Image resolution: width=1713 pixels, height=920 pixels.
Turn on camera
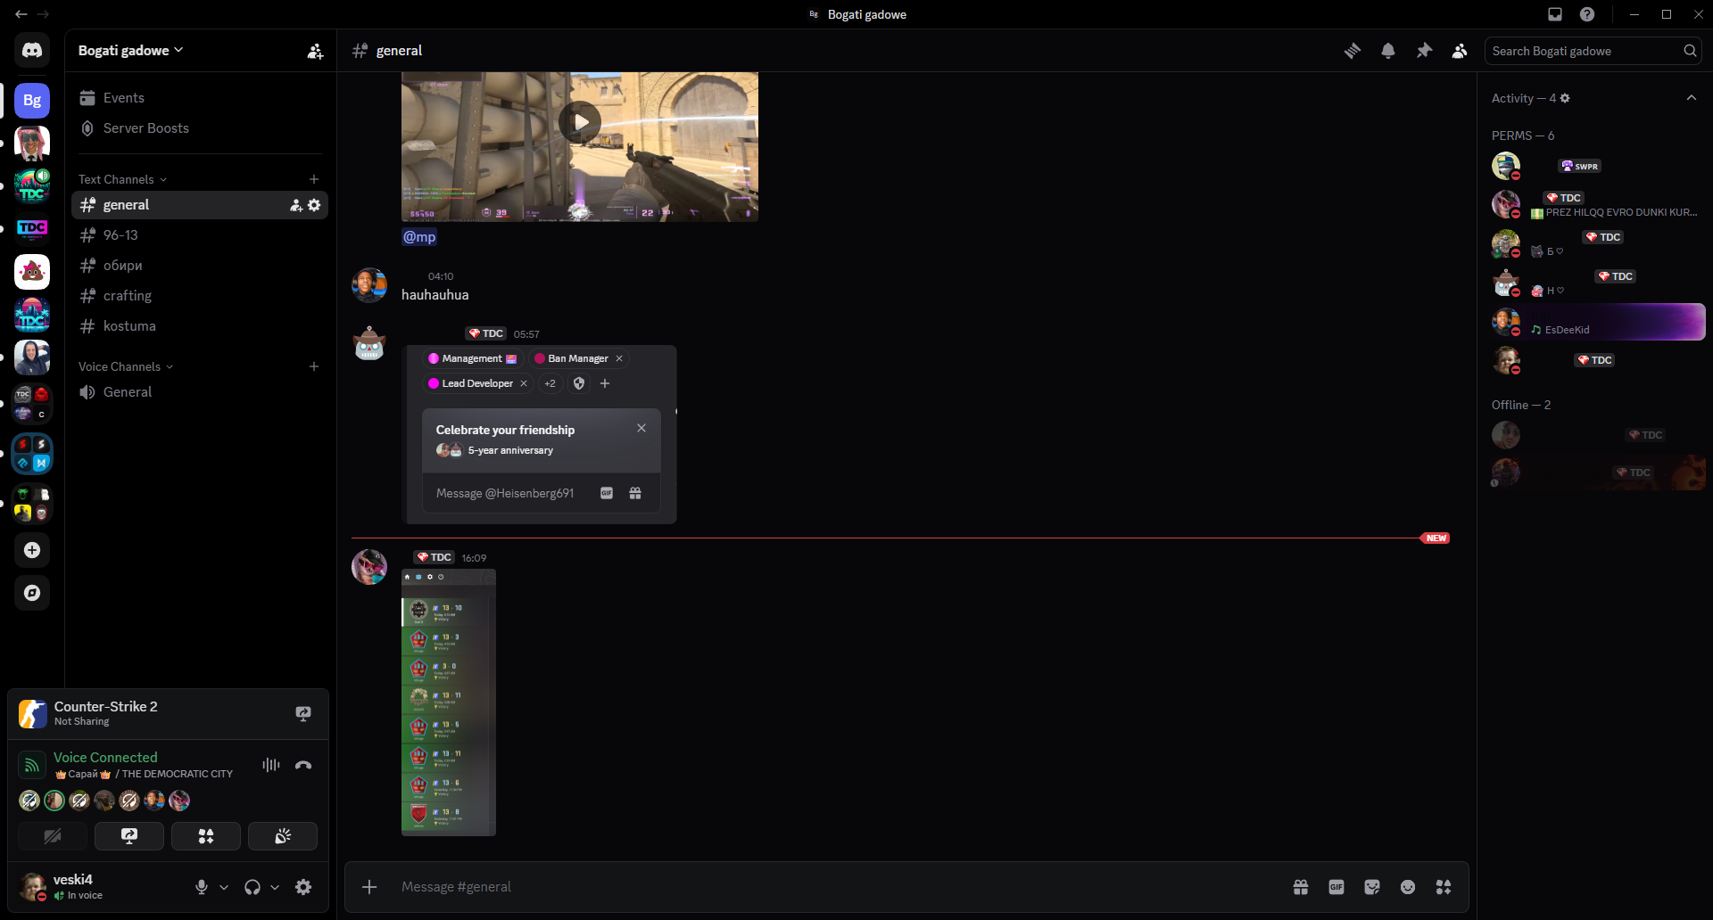pyautogui.click(x=53, y=836)
